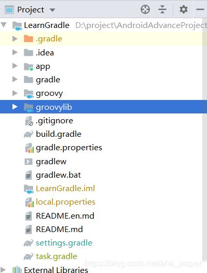This screenshot has height=273, width=207.
Task: Click the Project panel title text
Action: point(31,10)
